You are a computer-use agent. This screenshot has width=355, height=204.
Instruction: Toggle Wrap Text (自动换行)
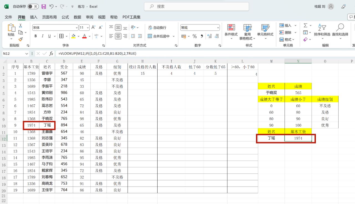tap(157, 27)
